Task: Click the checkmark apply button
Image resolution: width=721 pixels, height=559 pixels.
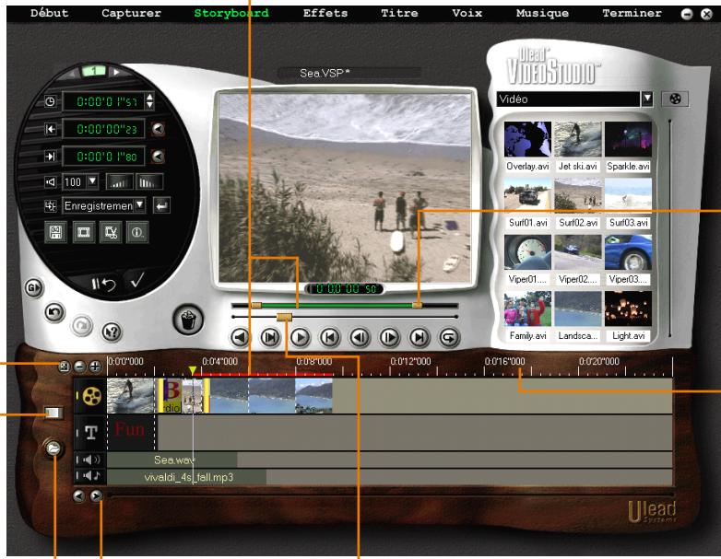Action: tap(137, 280)
